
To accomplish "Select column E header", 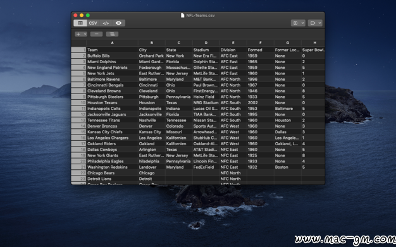I will (233, 43).
